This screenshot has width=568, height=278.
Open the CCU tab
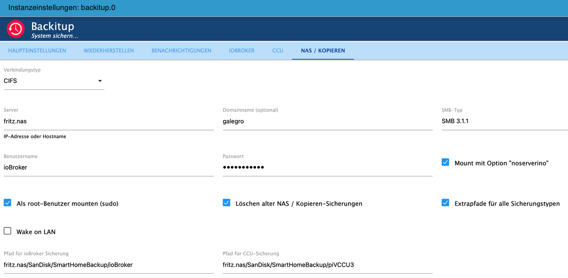[278, 51]
